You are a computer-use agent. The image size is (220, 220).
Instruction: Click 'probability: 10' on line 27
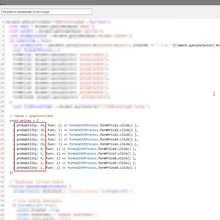click(x=30, y=144)
